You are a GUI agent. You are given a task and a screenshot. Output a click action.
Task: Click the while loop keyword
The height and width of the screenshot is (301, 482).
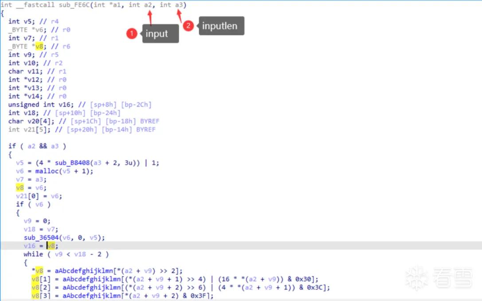point(33,254)
